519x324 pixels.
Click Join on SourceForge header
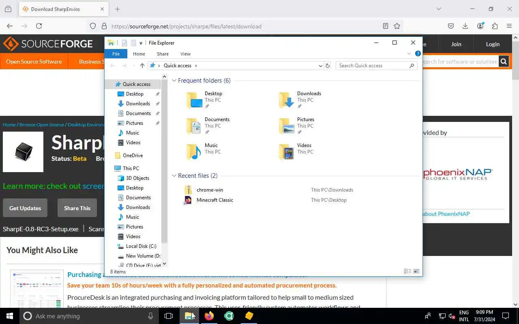point(456,44)
